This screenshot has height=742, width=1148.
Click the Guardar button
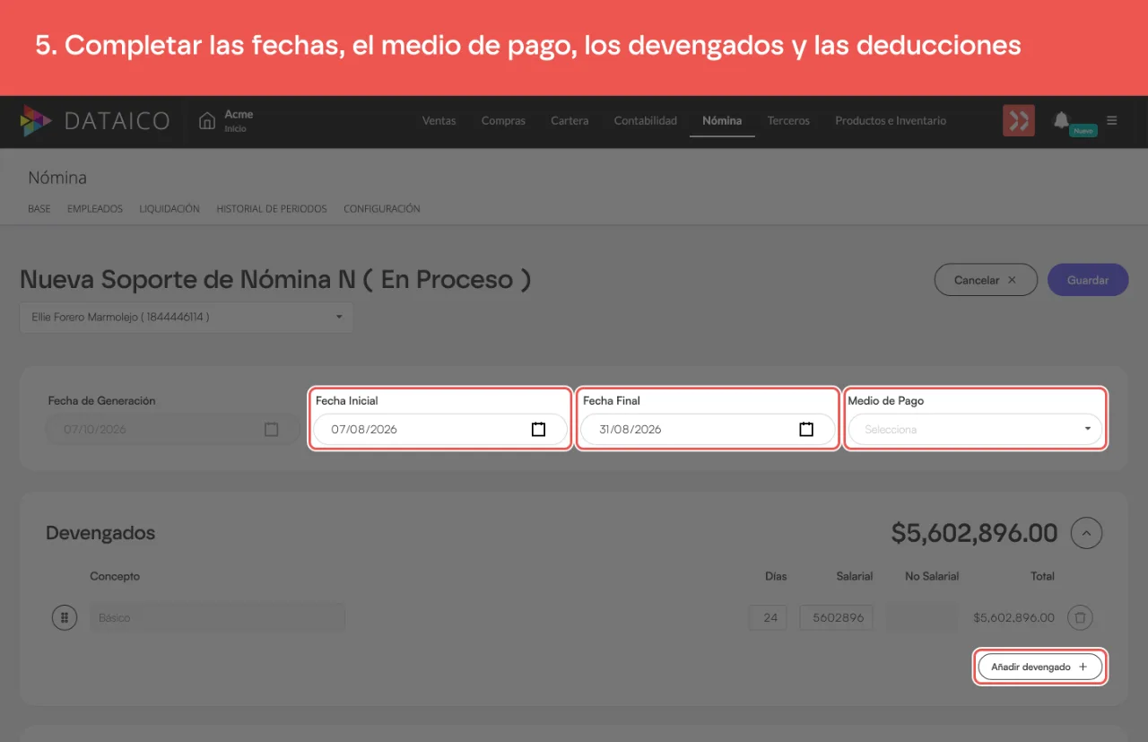click(x=1088, y=280)
